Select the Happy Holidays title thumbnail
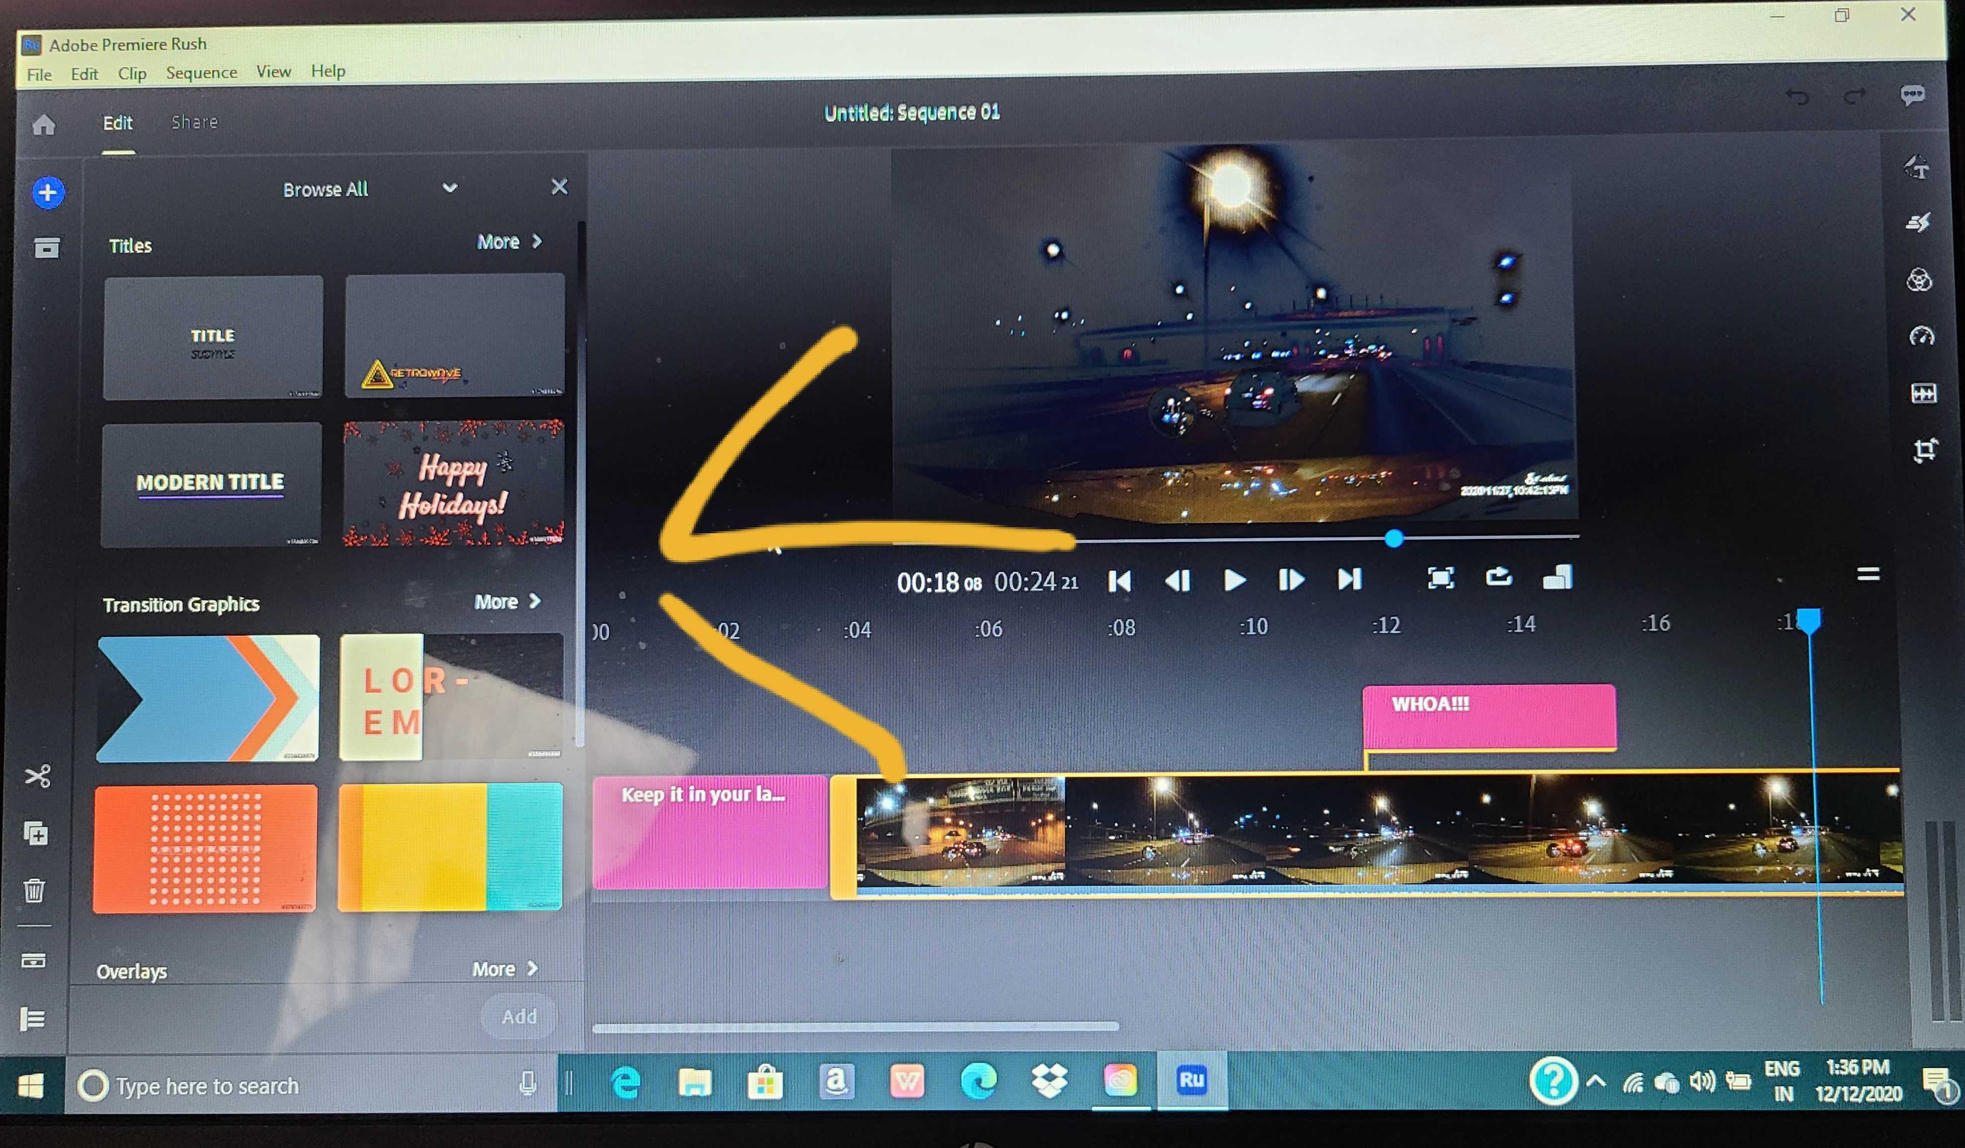 454,484
